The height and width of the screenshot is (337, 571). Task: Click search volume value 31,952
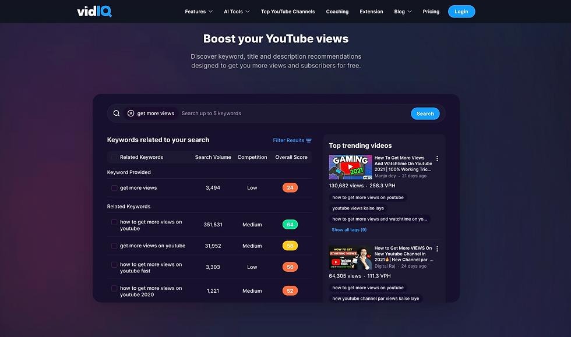[213, 246]
